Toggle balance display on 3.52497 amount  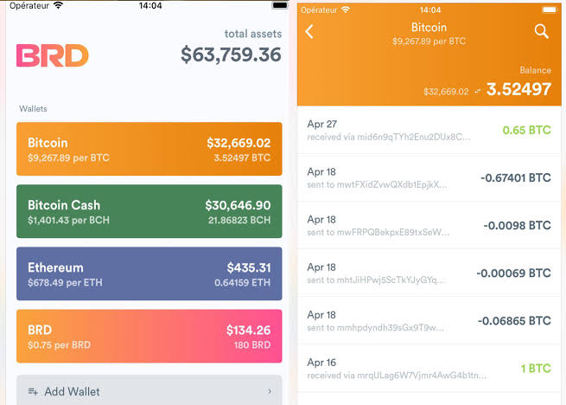click(x=518, y=89)
